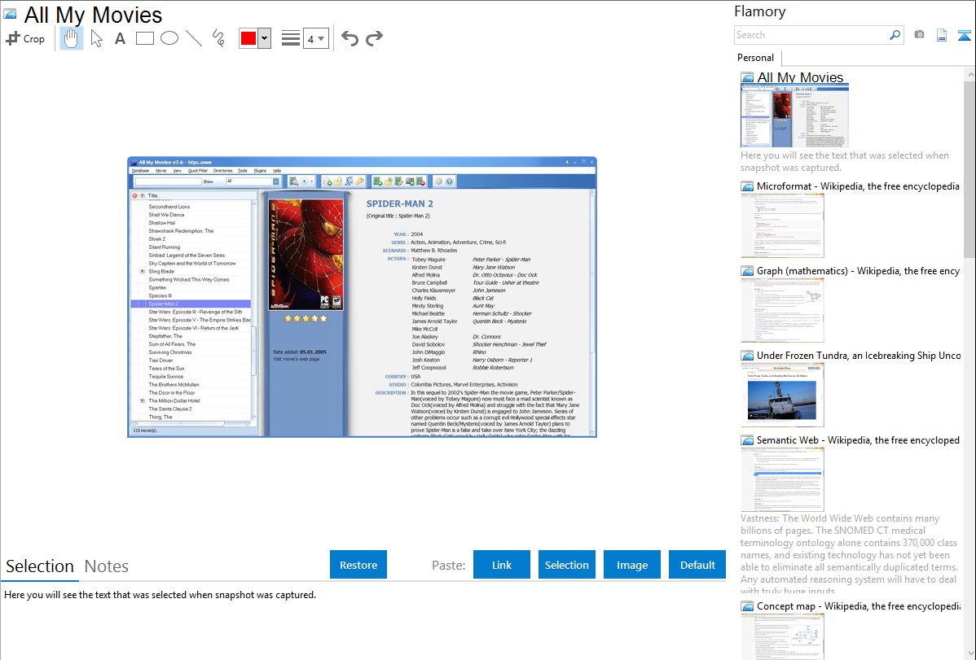Select the ellipse drawing tool
Image resolution: width=976 pixels, height=660 pixels.
(x=169, y=38)
